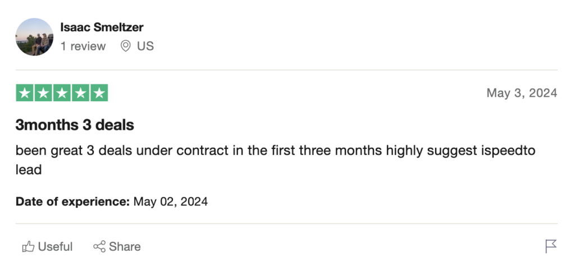The image size is (575, 267).
Task: Click the May 02, 2024 experience date
Action: (x=171, y=202)
